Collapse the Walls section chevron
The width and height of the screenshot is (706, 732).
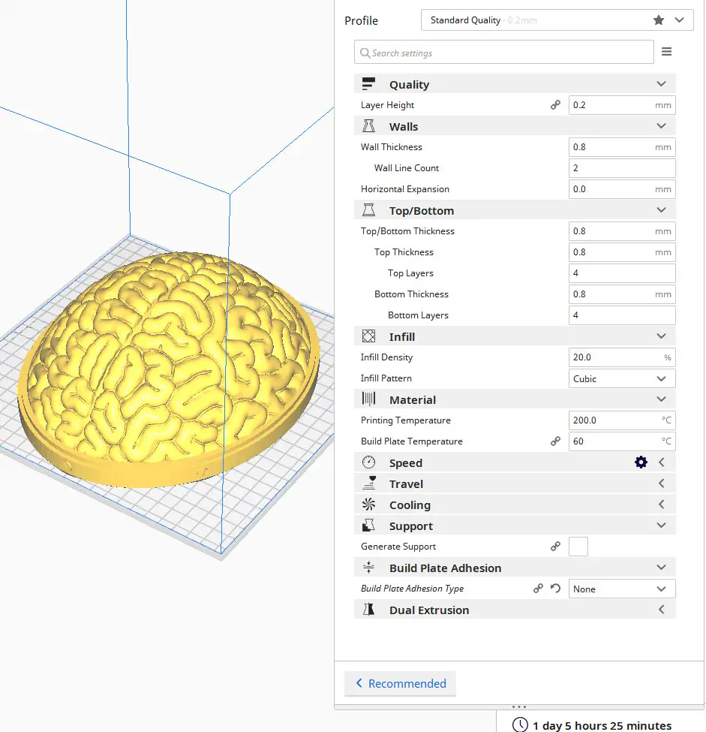click(x=661, y=126)
